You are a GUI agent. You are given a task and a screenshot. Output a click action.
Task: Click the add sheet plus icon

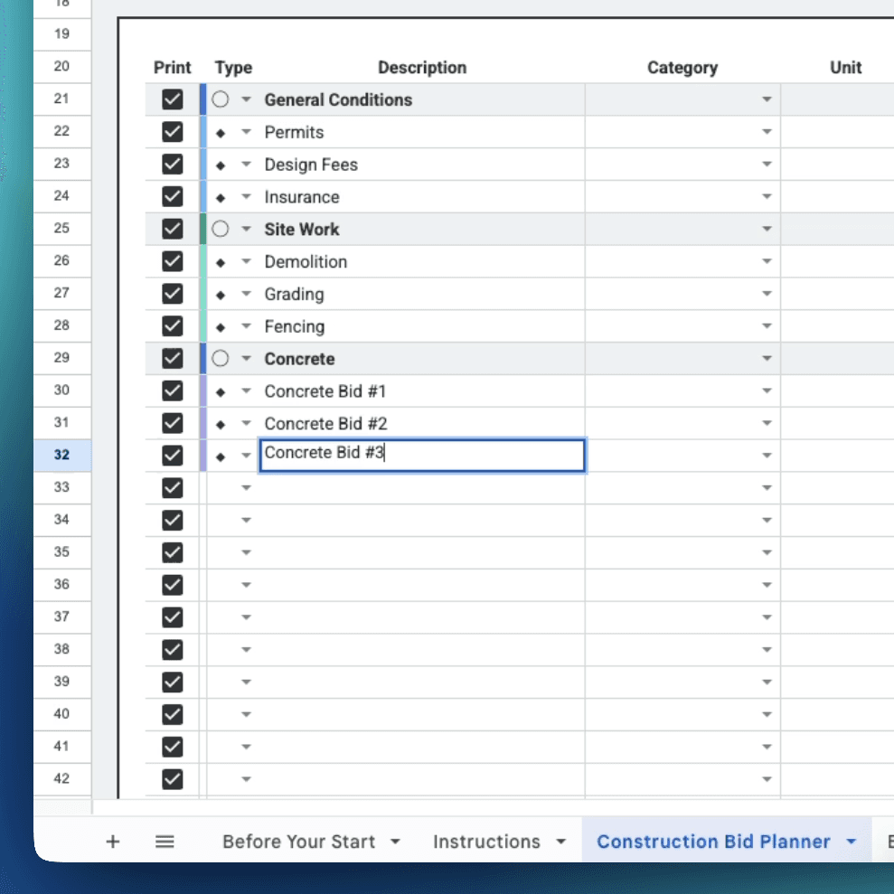pos(112,841)
